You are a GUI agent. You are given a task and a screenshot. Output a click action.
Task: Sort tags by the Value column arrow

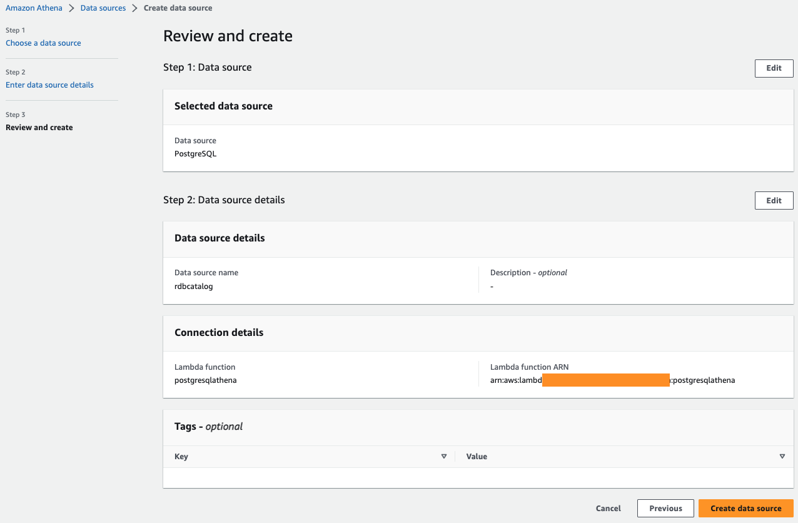pyautogui.click(x=782, y=457)
